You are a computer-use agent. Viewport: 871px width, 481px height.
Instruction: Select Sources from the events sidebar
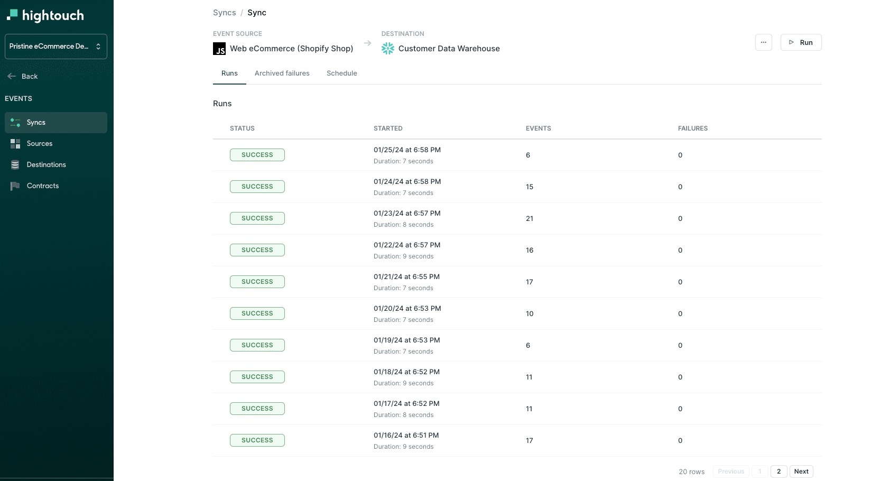click(39, 143)
